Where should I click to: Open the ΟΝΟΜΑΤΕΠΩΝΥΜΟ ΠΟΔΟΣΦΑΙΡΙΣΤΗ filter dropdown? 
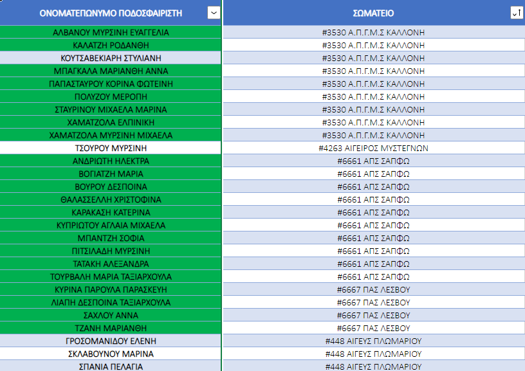[214, 13]
